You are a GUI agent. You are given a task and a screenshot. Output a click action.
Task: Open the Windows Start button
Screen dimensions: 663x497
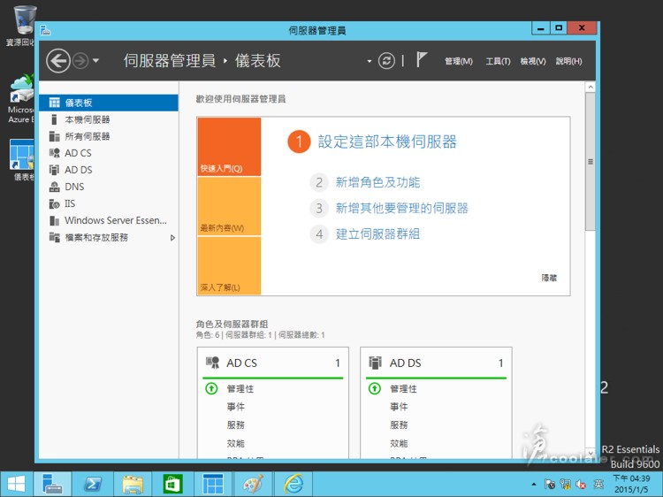click(x=16, y=484)
